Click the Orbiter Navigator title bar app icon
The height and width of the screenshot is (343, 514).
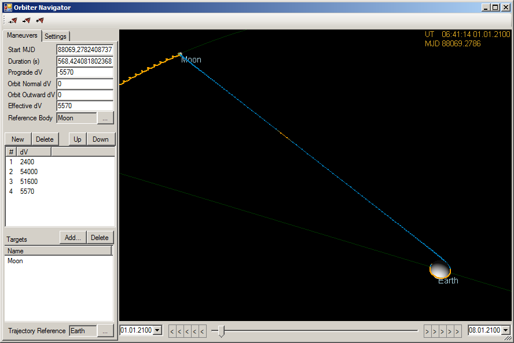click(8, 7)
